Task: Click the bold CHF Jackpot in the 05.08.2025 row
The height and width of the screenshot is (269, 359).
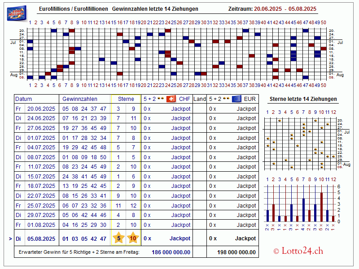Action: [x=180, y=239]
